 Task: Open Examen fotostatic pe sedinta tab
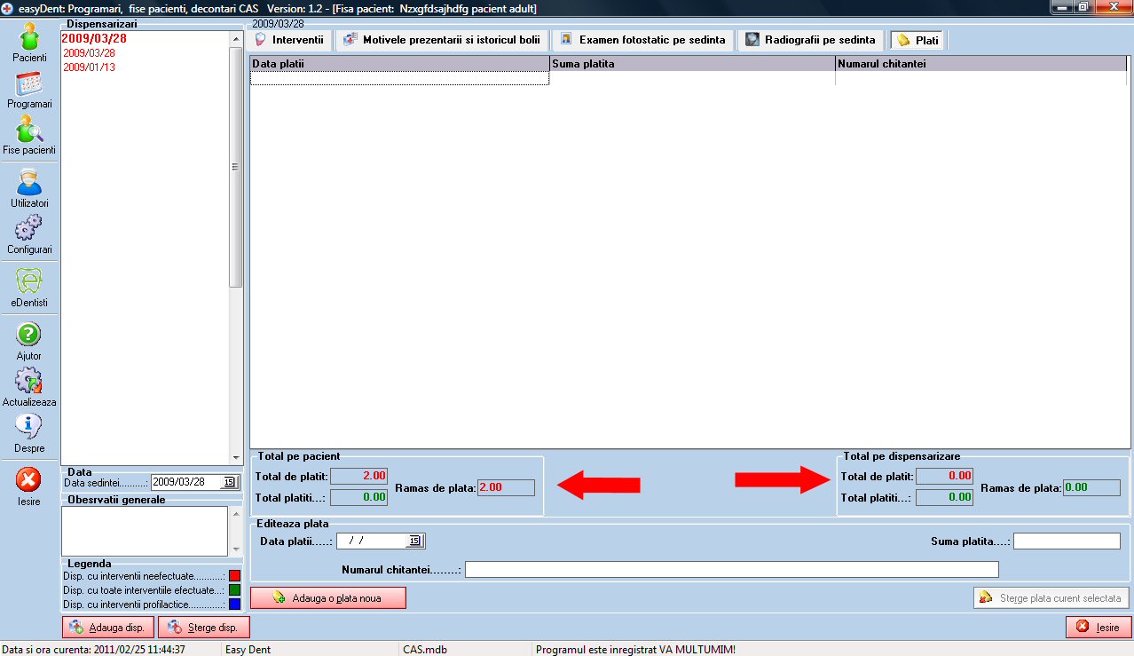point(643,40)
